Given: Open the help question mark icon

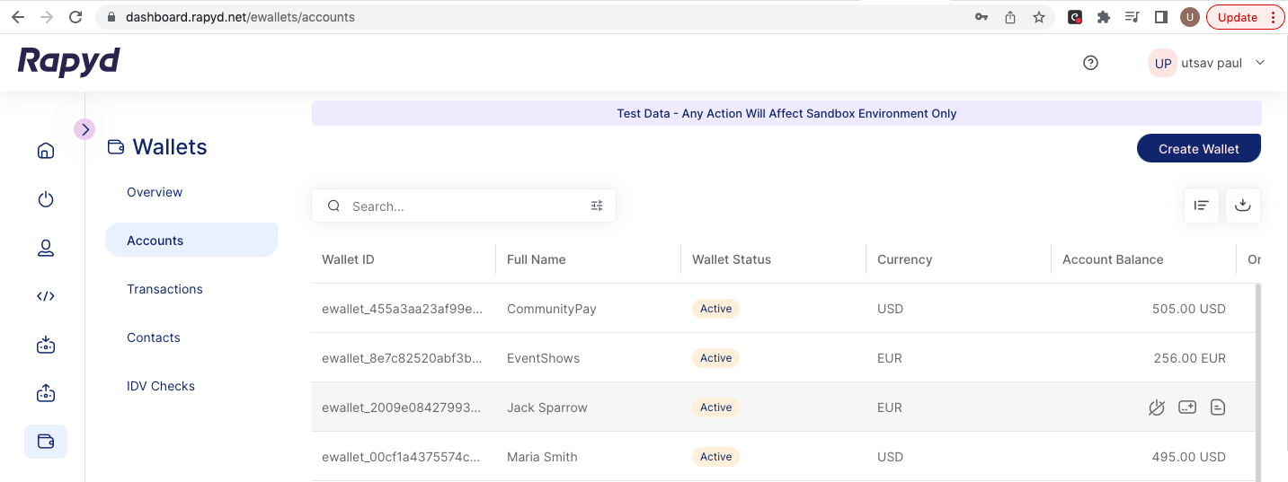Looking at the screenshot, I should click(1090, 63).
